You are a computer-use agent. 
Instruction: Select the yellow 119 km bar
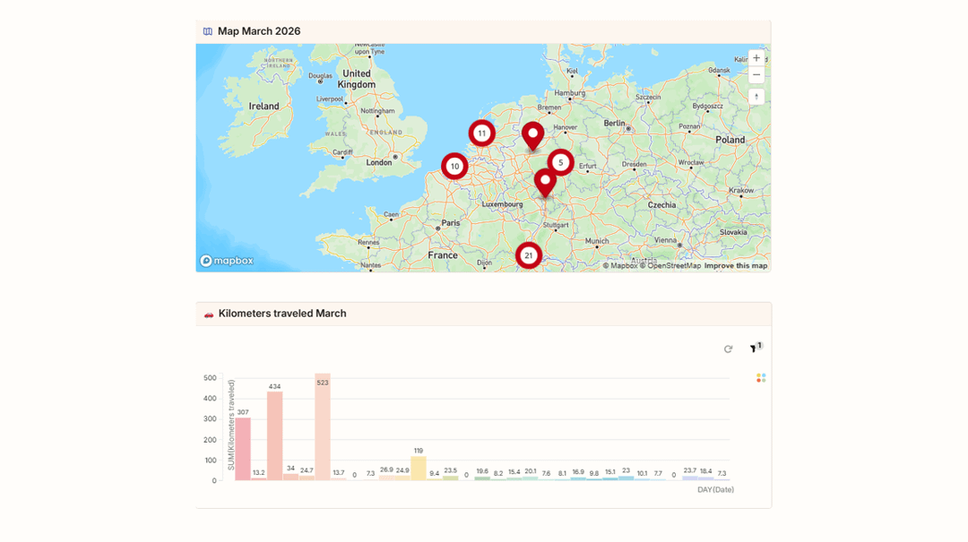coord(419,468)
